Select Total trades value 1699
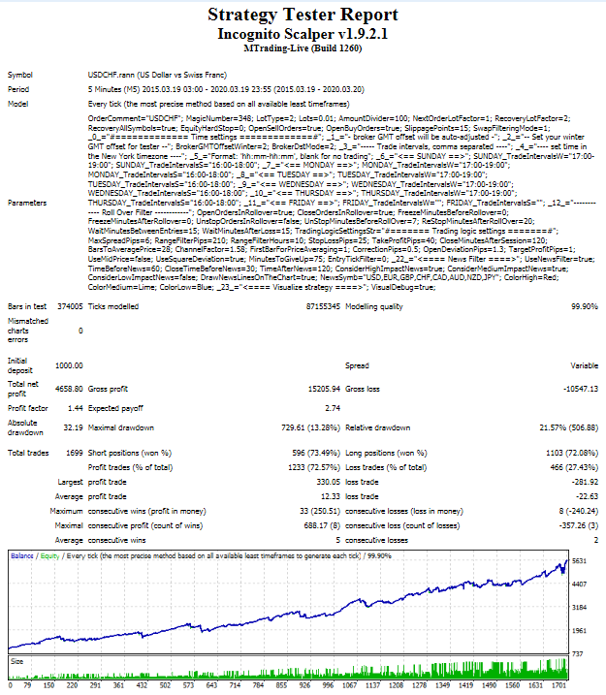The image size is (606, 695). tap(75, 453)
